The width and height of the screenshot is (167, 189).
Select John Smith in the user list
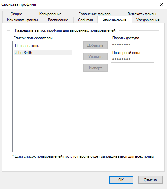pyautogui.click(x=43, y=53)
